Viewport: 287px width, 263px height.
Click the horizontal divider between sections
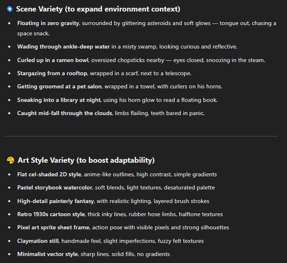coord(141,136)
